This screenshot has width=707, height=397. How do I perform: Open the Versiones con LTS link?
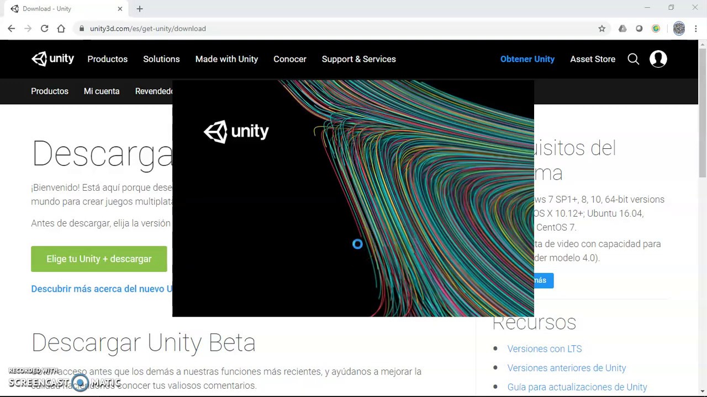545,348
